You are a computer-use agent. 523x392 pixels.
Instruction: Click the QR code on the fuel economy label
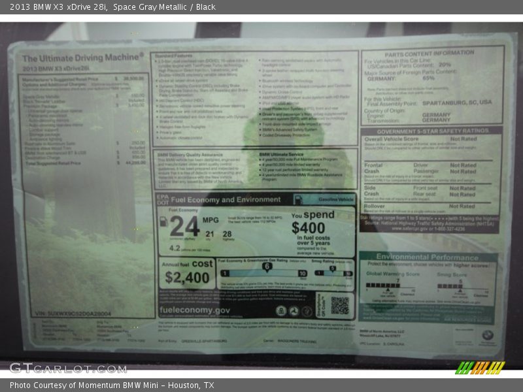tap(339, 305)
